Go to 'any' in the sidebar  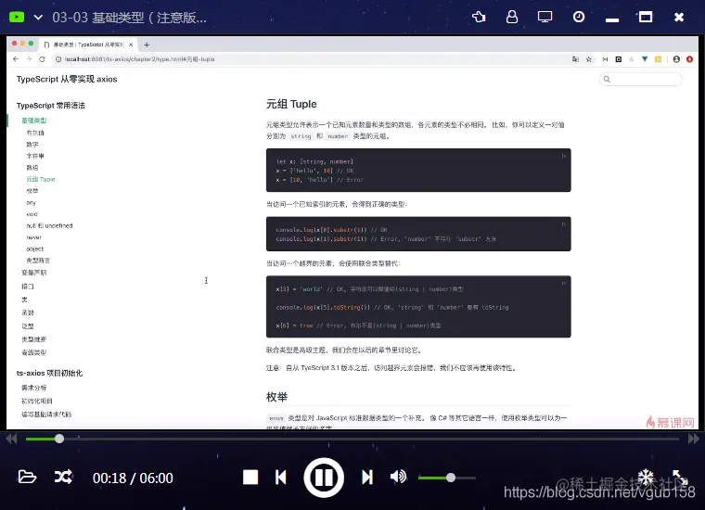(x=31, y=203)
